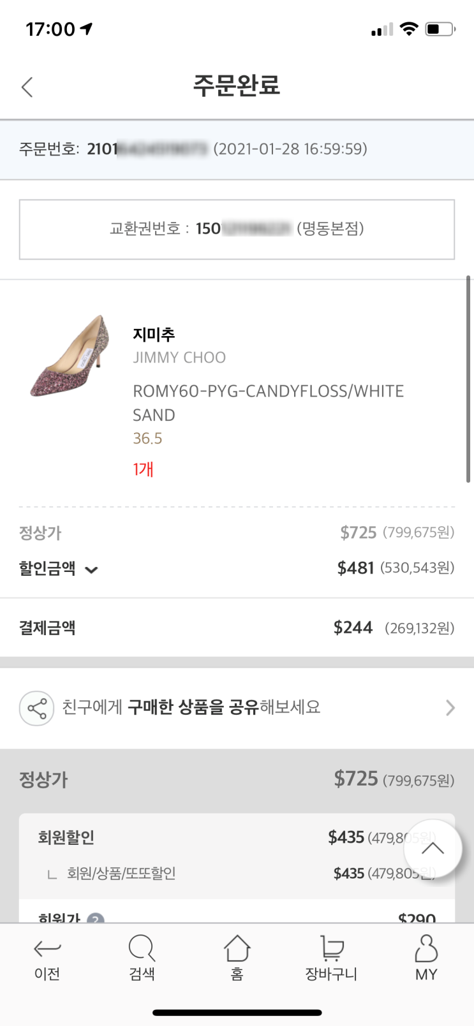Open 지미추 brand name link
Viewport: 474px width, 1026px height.
coord(154,334)
